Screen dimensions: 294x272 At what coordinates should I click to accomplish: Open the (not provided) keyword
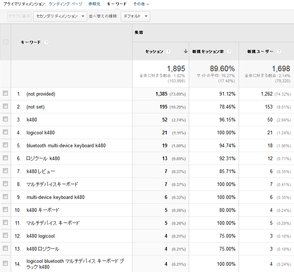[41, 94]
